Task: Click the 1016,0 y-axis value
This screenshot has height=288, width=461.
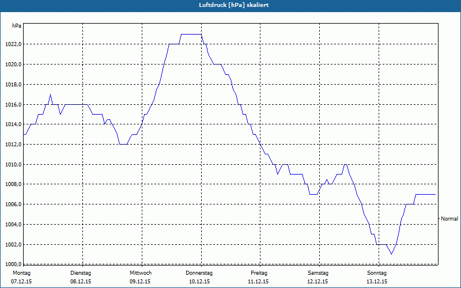Action: tap(14, 105)
